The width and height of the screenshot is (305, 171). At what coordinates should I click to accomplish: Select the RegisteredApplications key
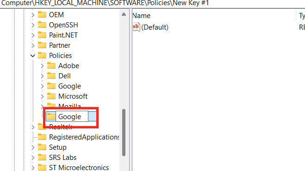tap(84, 137)
